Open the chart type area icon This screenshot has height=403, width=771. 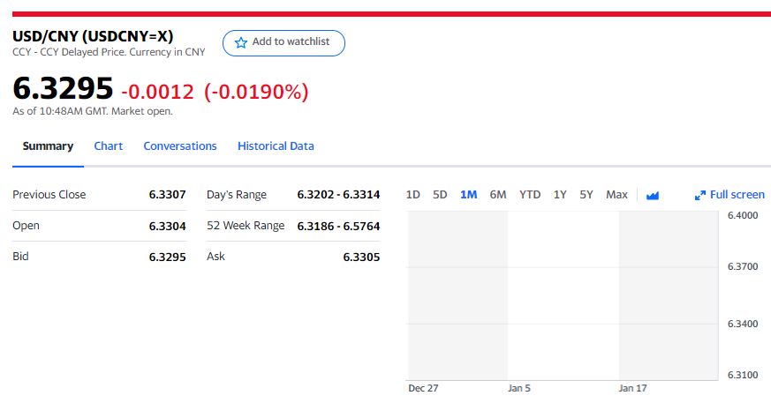click(653, 195)
